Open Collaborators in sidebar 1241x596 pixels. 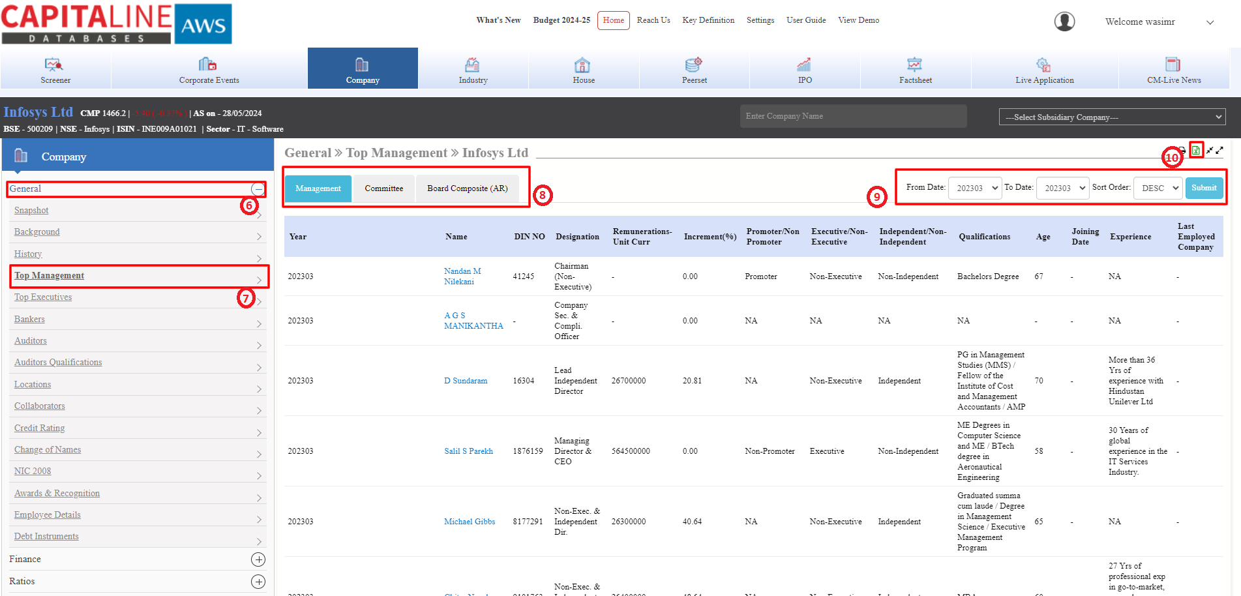(40, 406)
